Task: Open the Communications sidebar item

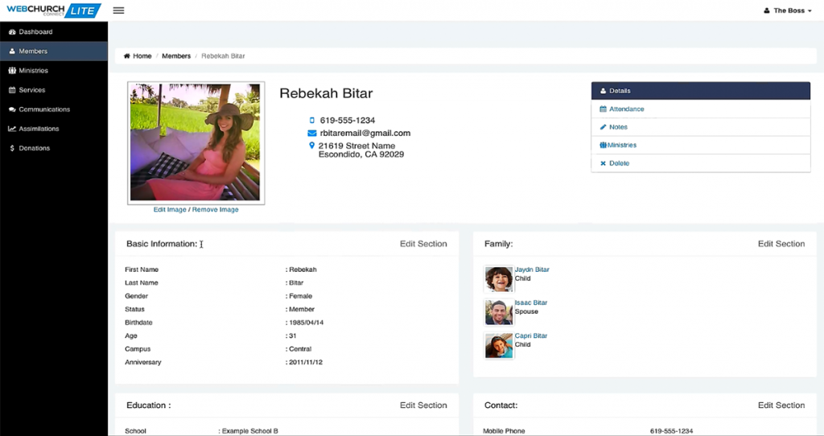Action: click(43, 109)
